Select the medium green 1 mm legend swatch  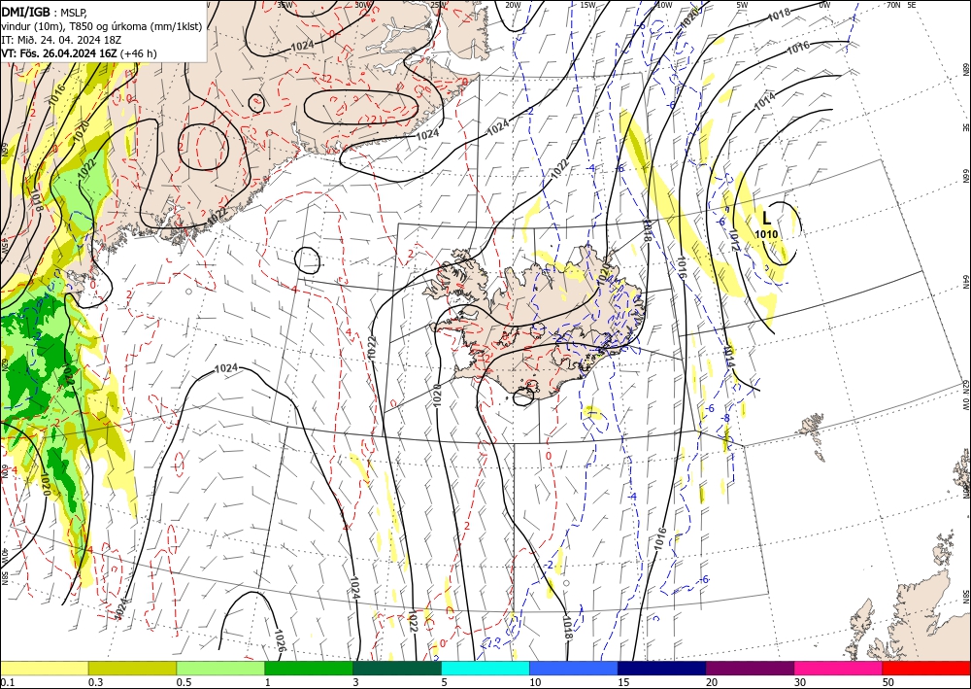(x=309, y=668)
